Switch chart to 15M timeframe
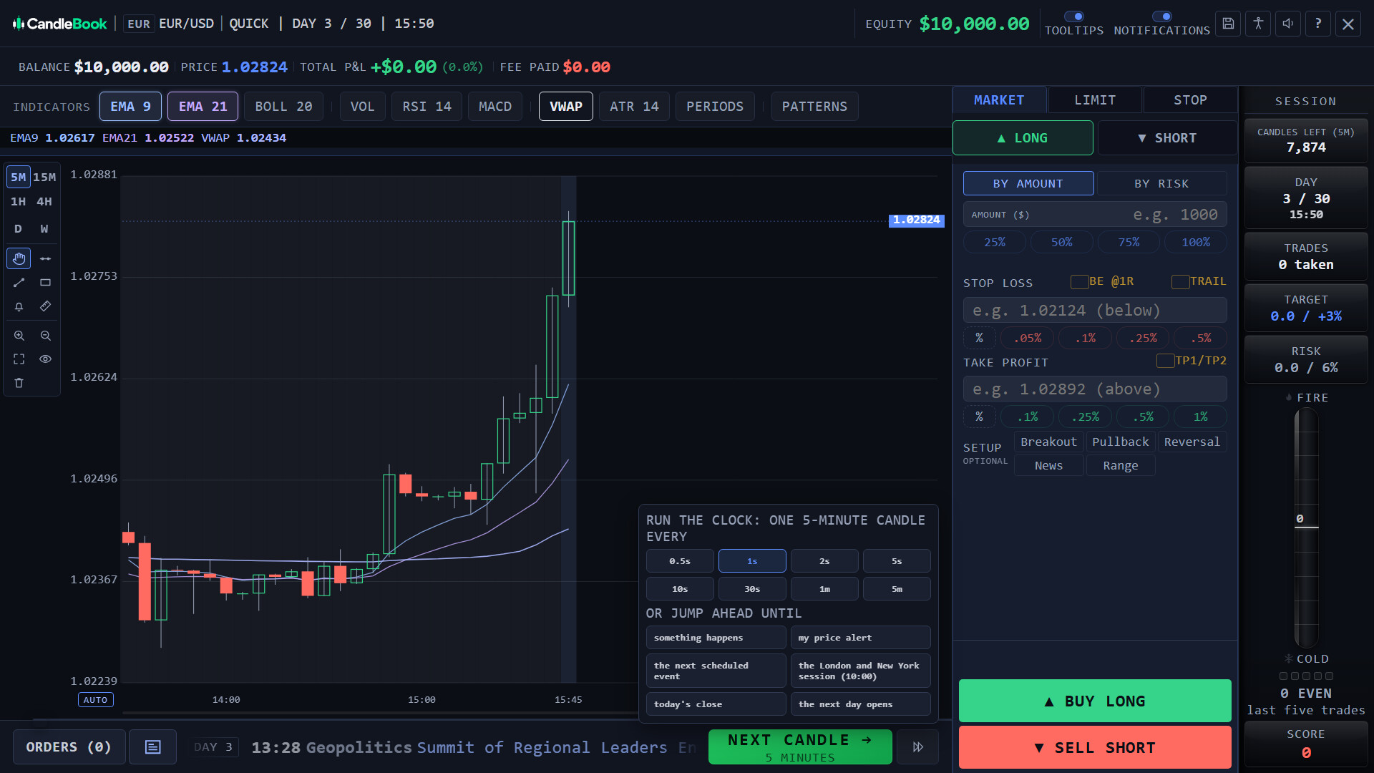The width and height of the screenshot is (1374, 773). pos(44,178)
